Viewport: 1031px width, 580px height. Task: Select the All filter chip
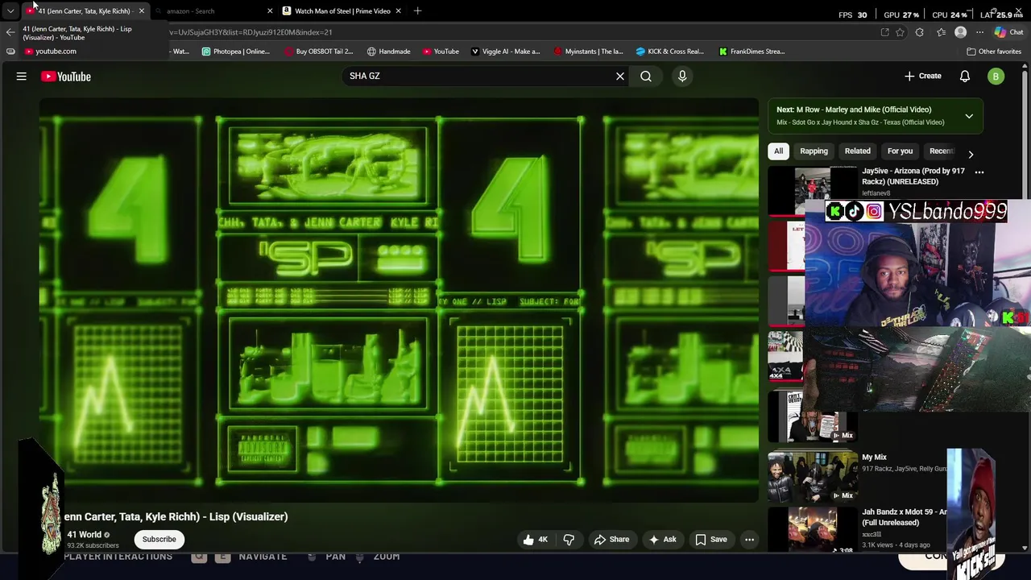[778, 151]
